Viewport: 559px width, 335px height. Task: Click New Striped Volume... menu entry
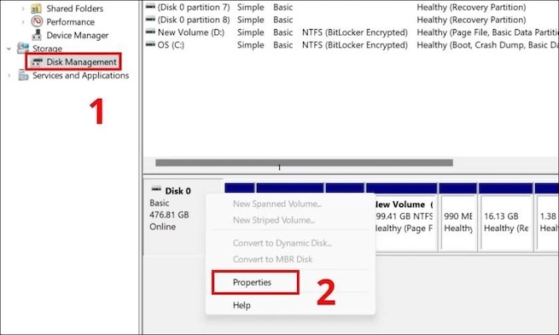(x=273, y=221)
